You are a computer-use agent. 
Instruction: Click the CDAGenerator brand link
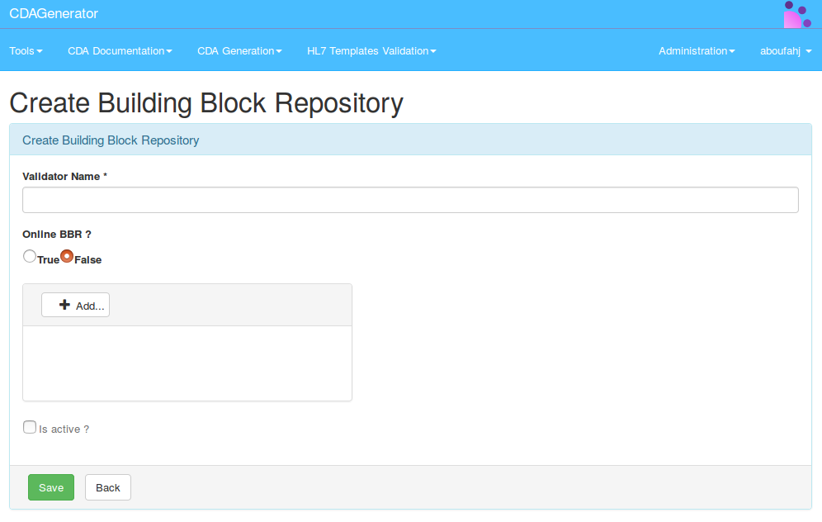pyautogui.click(x=54, y=14)
